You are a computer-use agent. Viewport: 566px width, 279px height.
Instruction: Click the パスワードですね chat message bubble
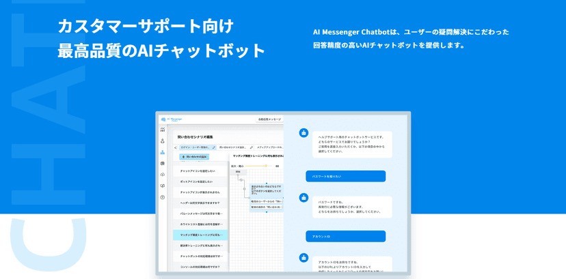click(352, 207)
